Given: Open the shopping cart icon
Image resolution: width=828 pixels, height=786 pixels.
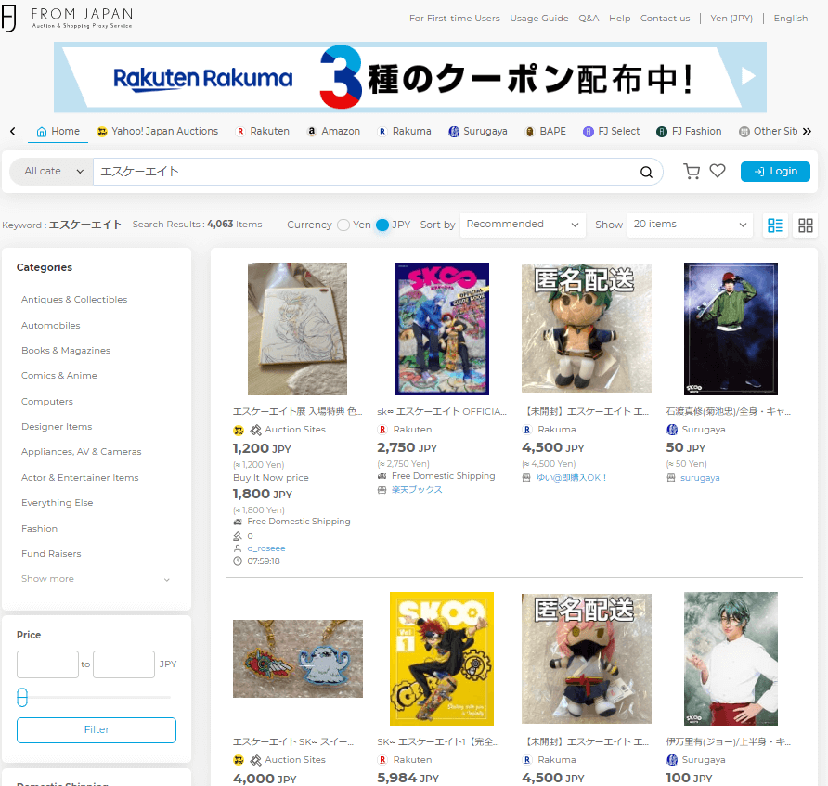Looking at the screenshot, I should [x=692, y=171].
